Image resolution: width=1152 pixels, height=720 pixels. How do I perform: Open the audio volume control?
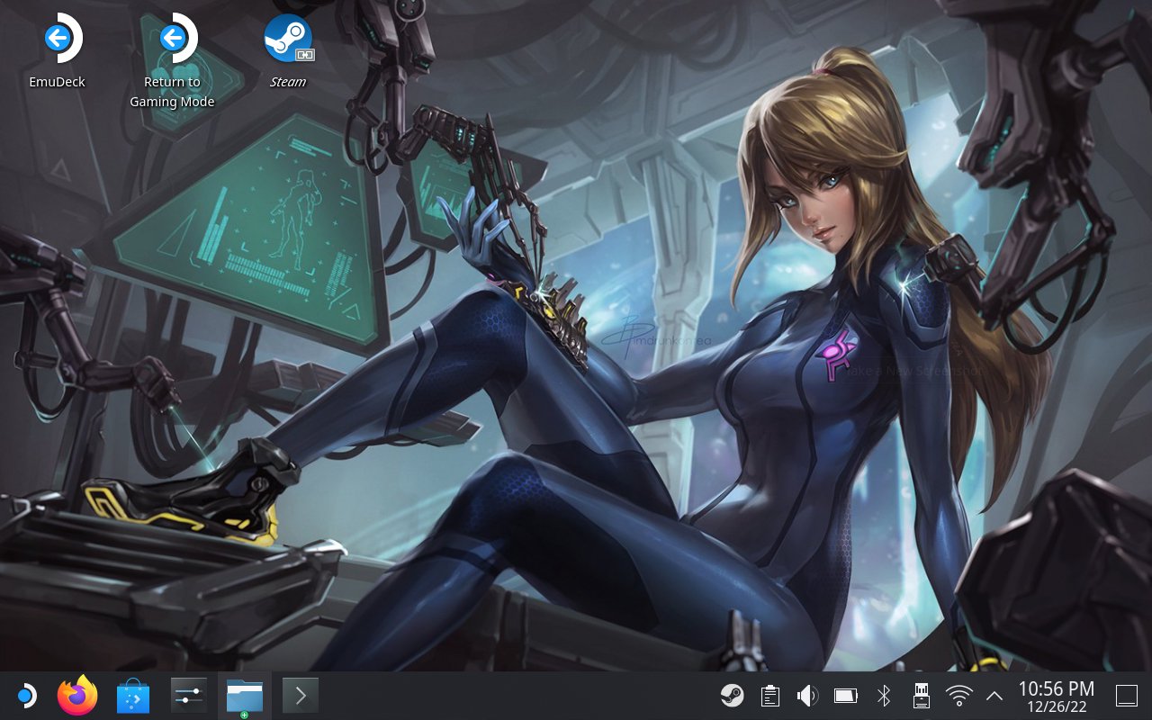[807, 696]
